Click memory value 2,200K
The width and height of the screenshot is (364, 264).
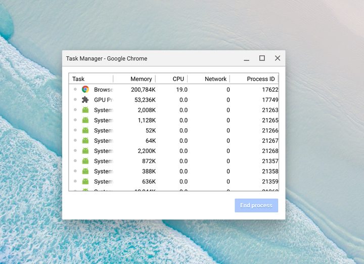pyautogui.click(x=147, y=151)
